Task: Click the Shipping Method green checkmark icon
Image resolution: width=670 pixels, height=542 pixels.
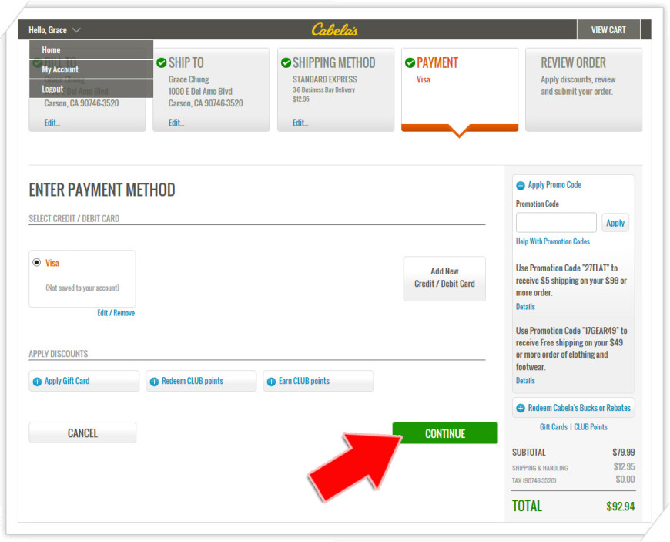Action: tap(286, 63)
